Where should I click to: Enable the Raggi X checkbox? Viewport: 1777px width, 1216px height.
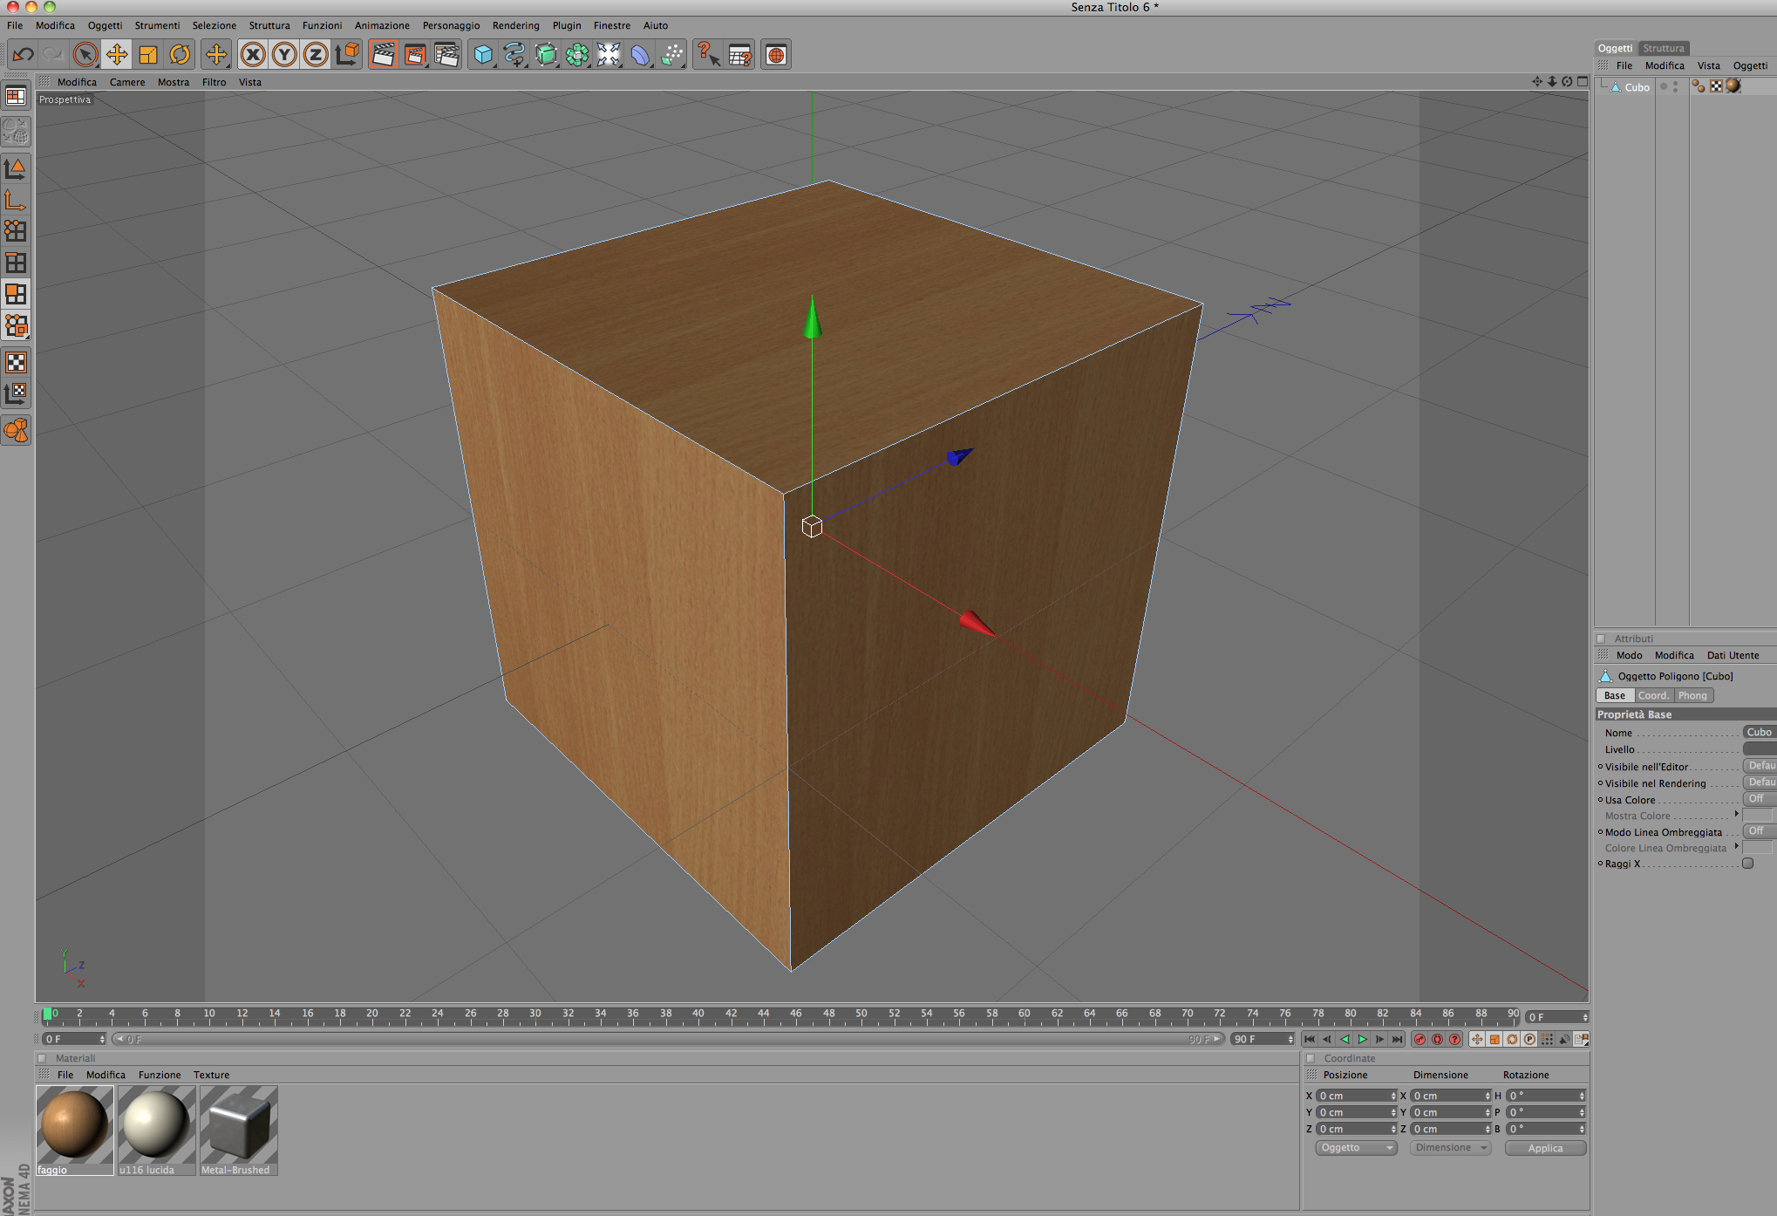tap(1747, 864)
